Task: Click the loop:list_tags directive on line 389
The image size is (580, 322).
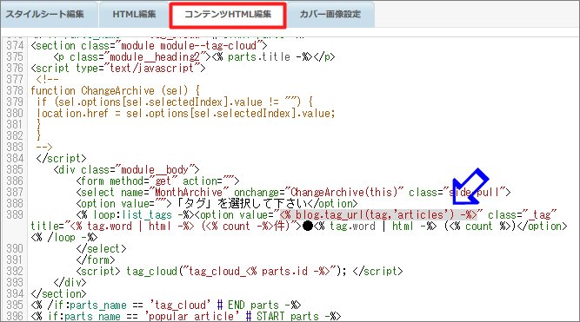Action: click(135, 214)
